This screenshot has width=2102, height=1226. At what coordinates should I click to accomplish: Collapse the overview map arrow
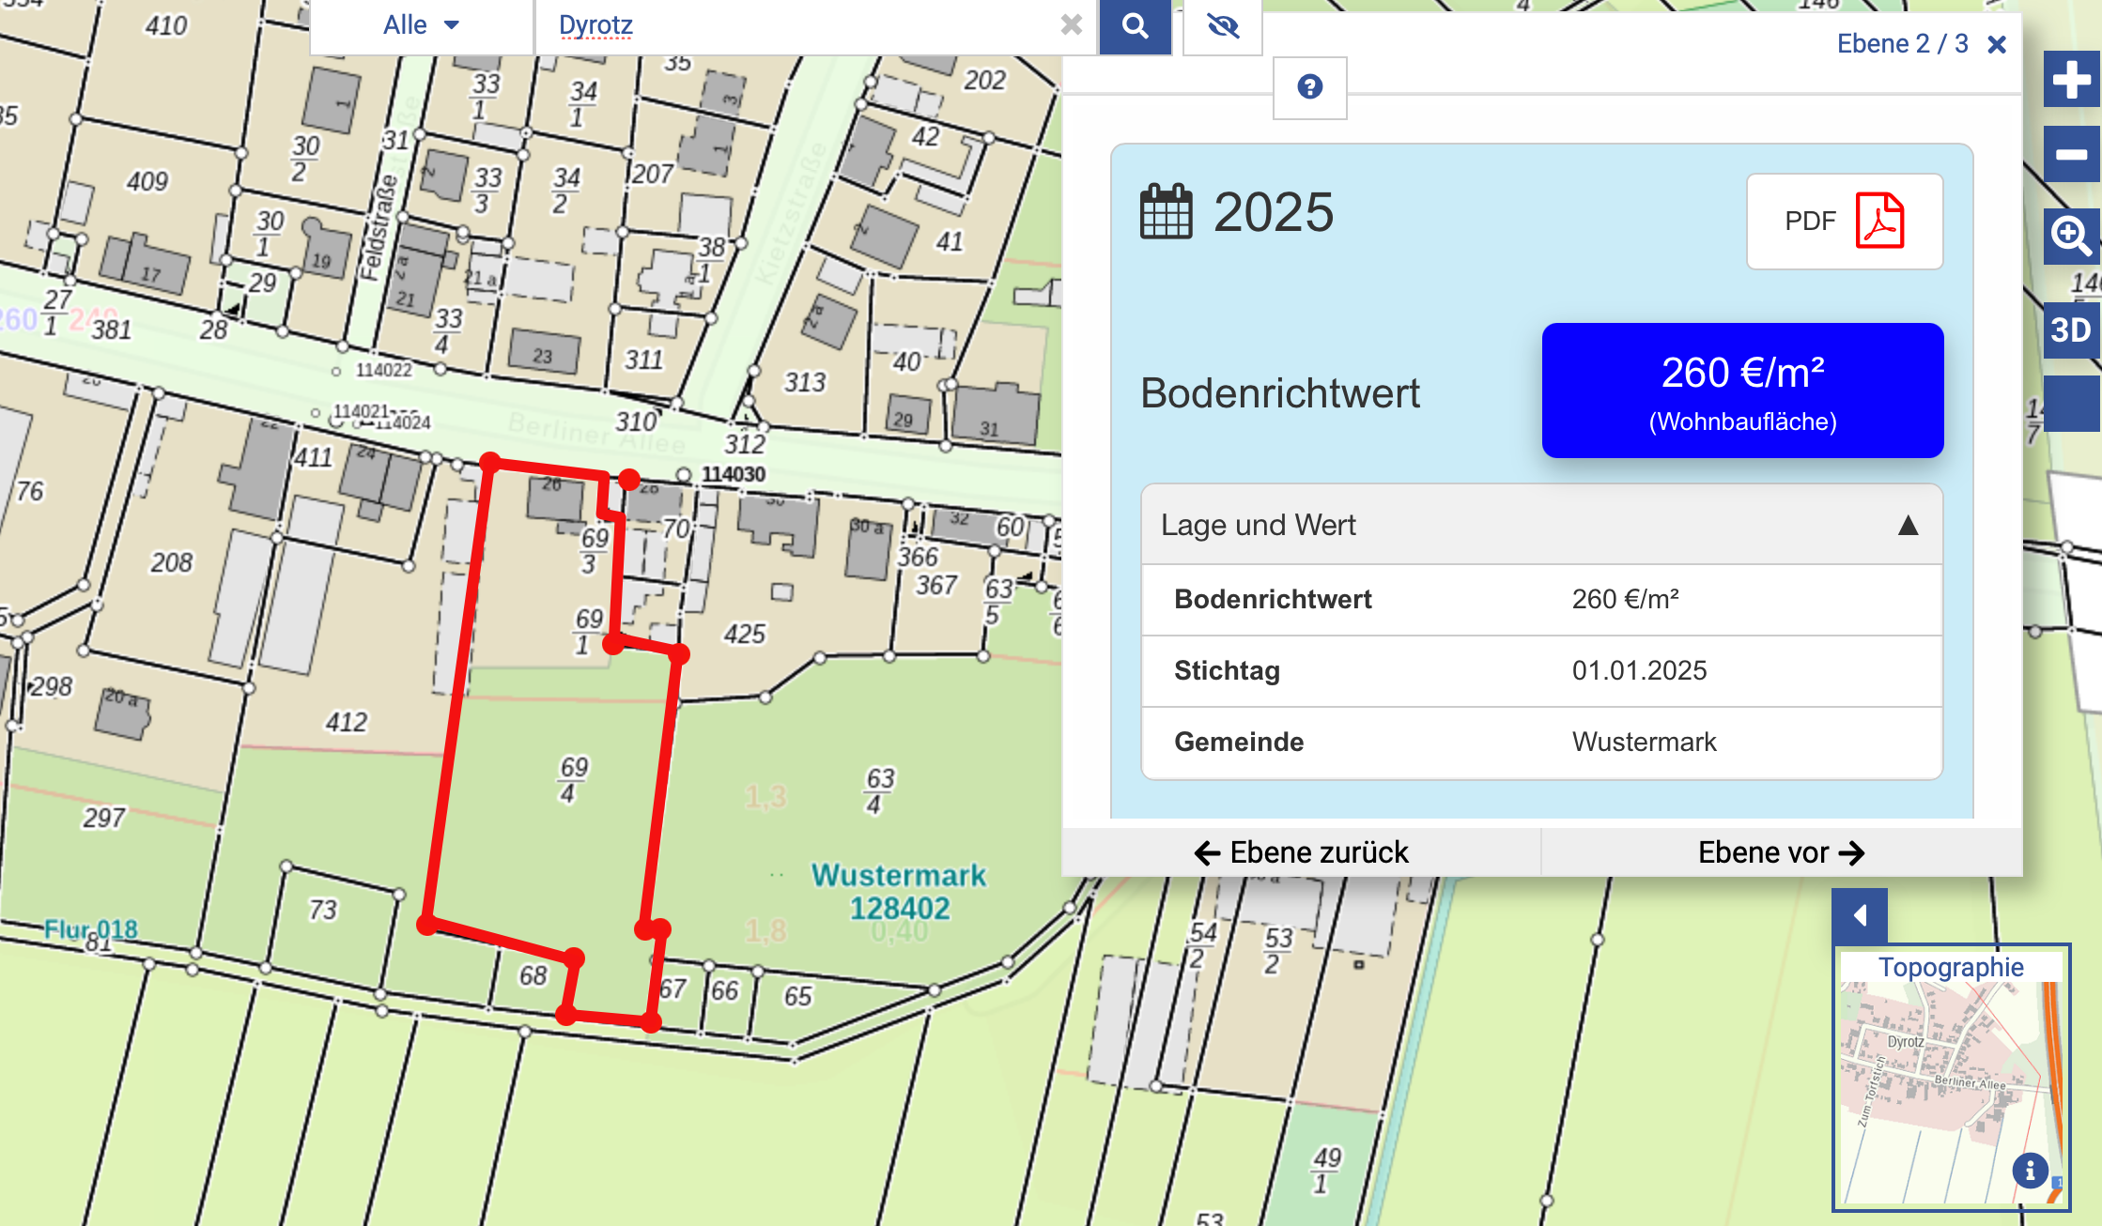[1860, 915]
